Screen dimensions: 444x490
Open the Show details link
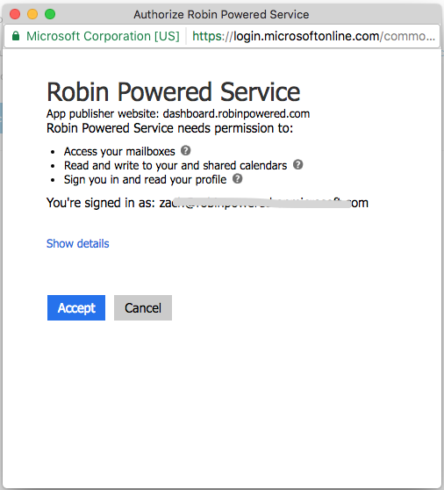78,243
